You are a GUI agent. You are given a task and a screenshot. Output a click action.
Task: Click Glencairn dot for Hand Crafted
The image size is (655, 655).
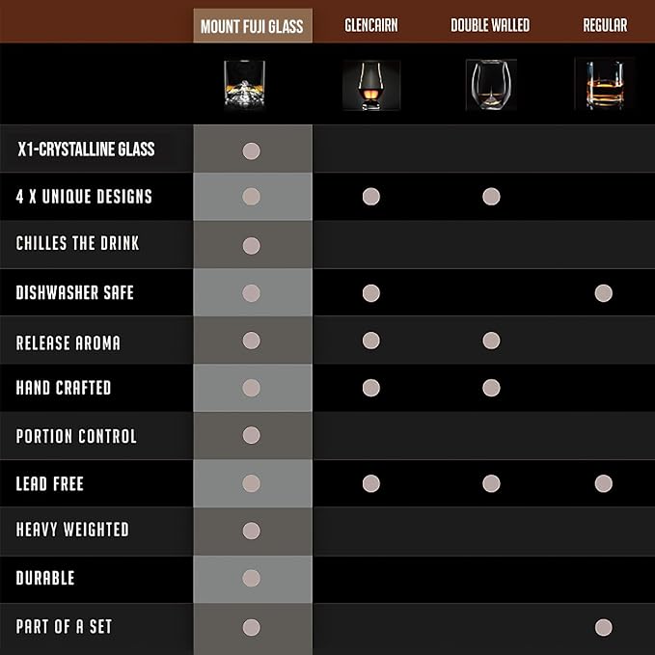pyautogui.click(x=371, y=388)
